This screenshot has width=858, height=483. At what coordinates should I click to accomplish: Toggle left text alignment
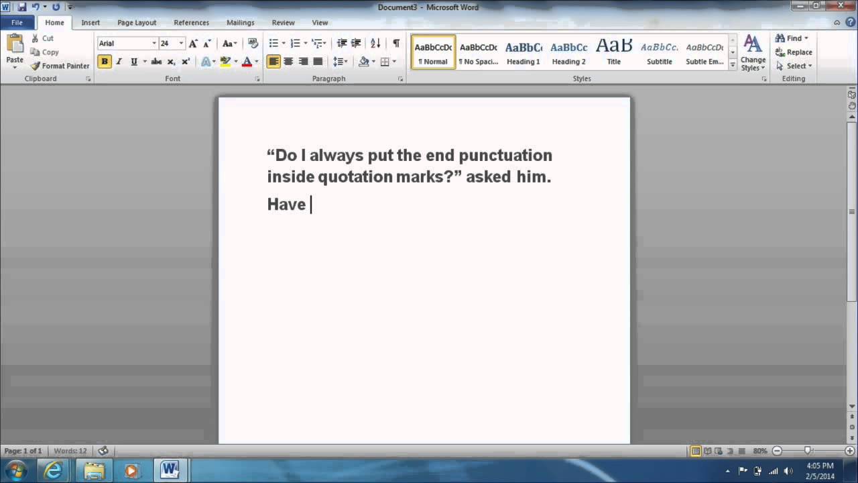(273, 62)
